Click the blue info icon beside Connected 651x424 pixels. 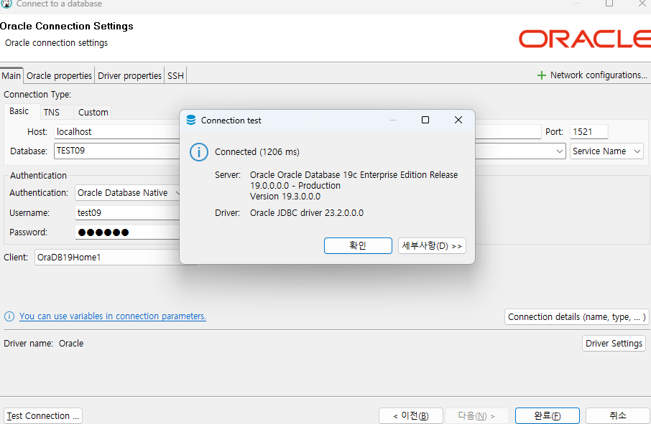199,152
